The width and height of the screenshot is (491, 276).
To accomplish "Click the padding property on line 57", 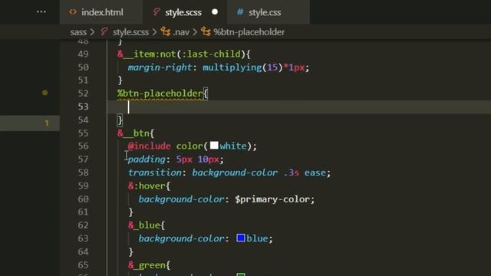I will pos(147,159).
